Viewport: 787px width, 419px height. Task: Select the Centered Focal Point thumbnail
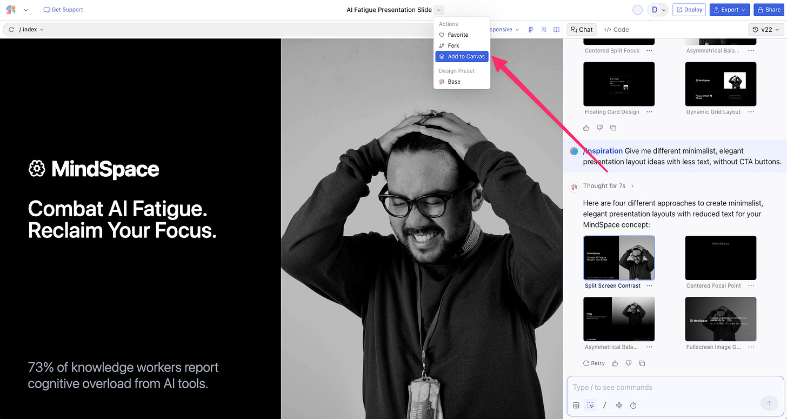click(x=720, y=258)
